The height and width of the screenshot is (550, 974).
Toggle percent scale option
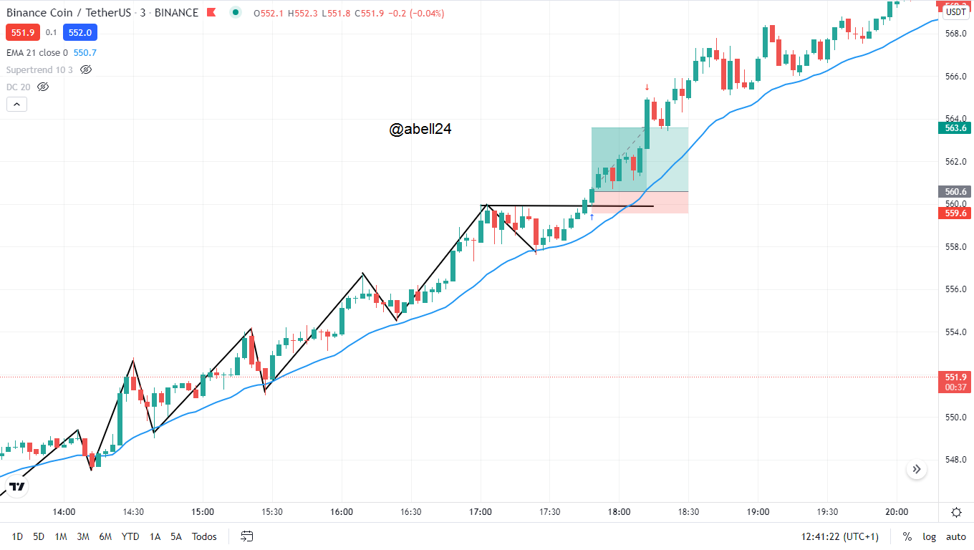(907, 536)
